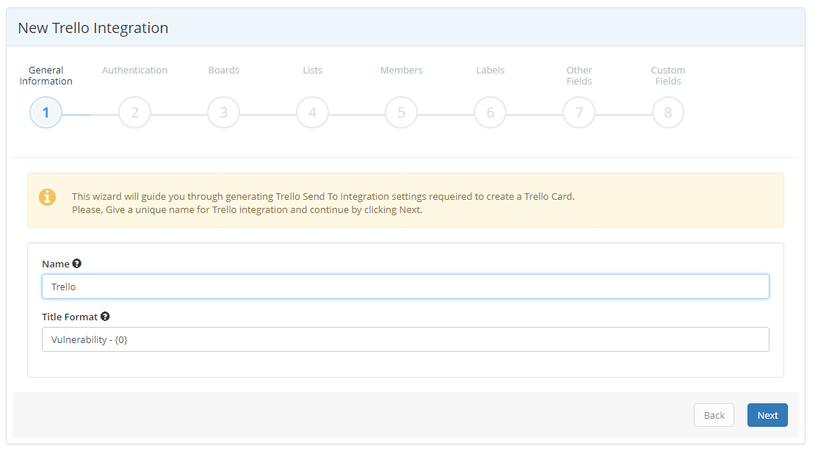The width and height of the screenshot is (818, 454).
Task: Open the Custom Fields wizard step
Action: coord(667,75)
